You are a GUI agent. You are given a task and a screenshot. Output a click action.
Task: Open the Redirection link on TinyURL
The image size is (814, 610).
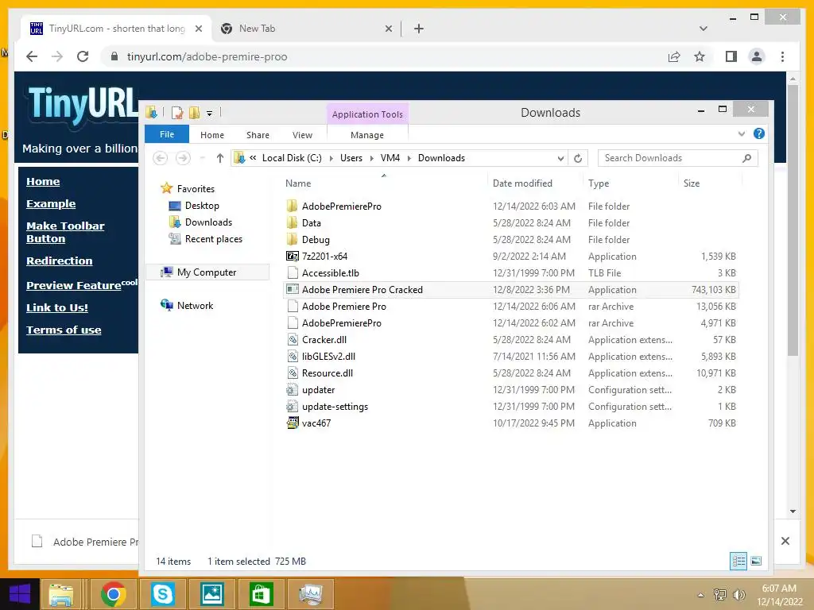click(x=59, y=261)
